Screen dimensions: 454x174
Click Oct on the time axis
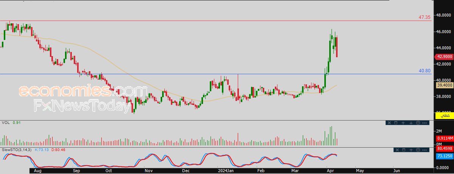click(108, 171)
